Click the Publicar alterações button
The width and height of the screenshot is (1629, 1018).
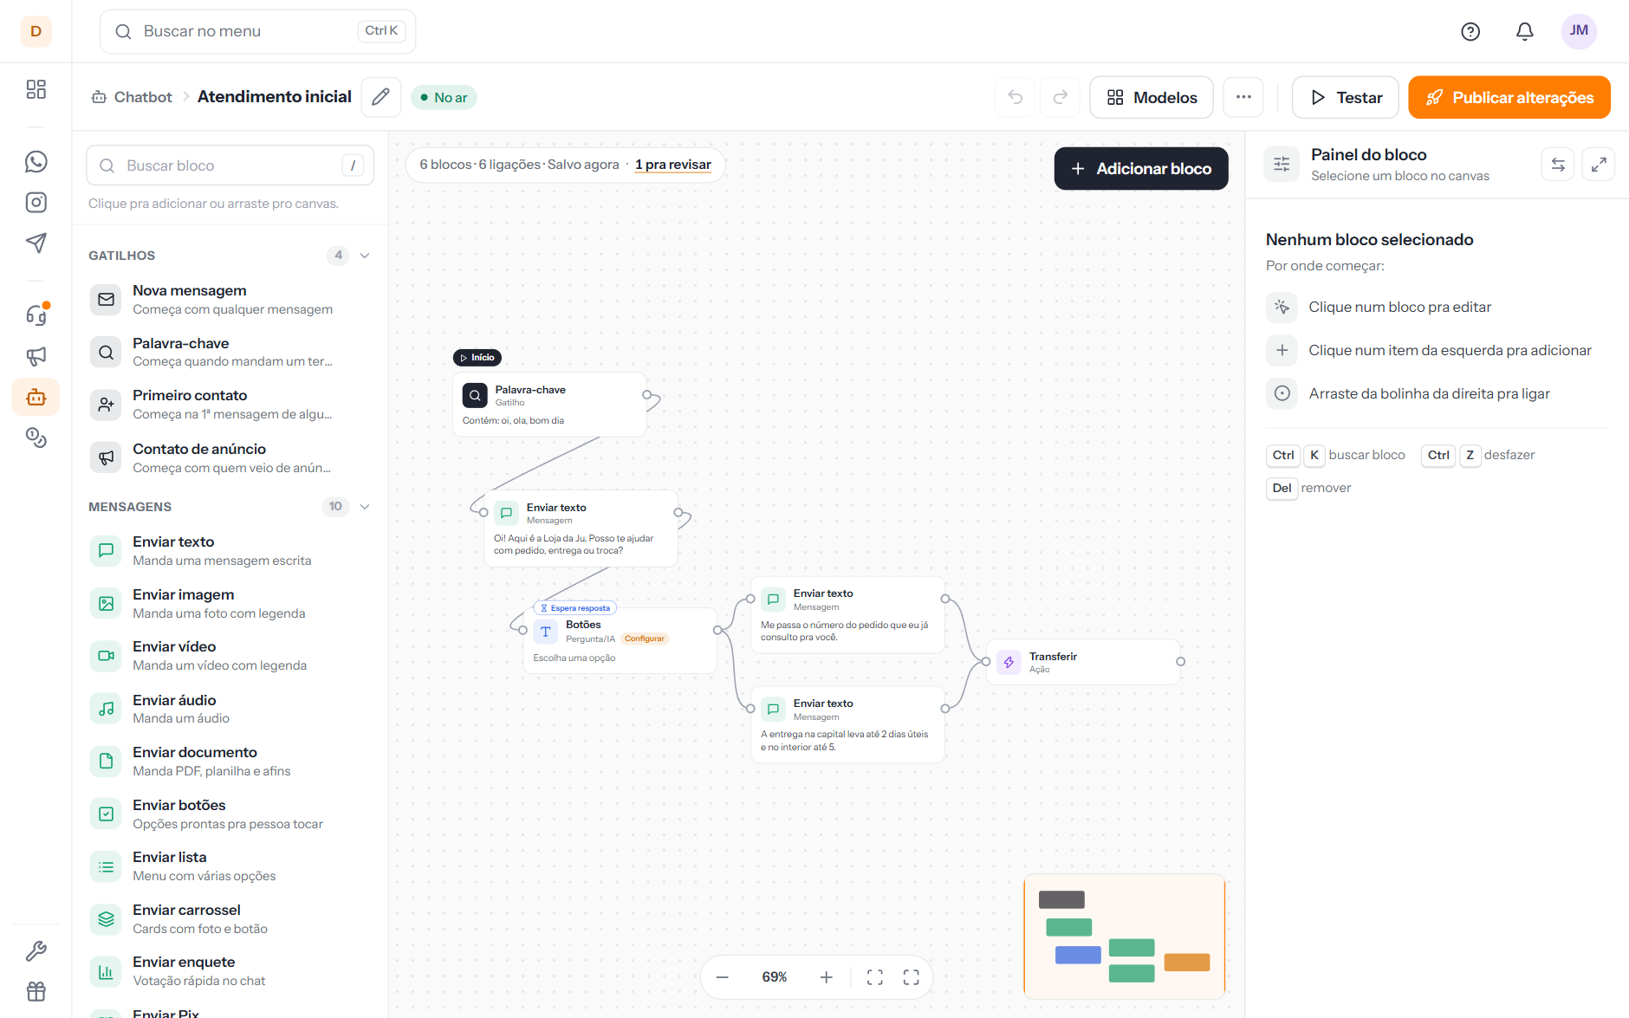click(x=1509, y=97)
